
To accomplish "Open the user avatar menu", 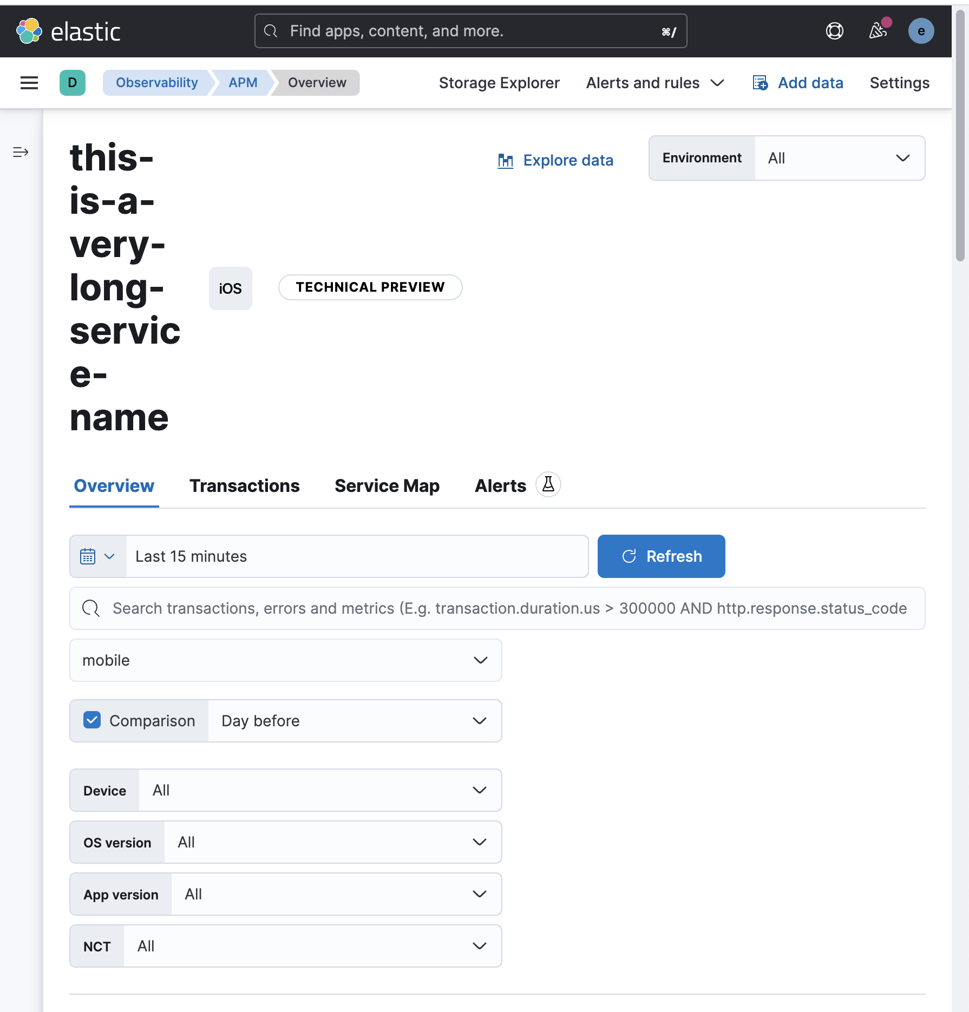I will tap(921, 31).
